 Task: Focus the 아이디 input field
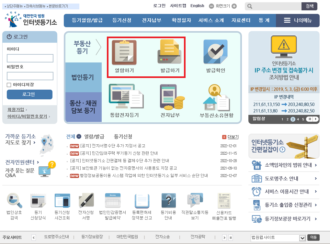tap(30, 58)
